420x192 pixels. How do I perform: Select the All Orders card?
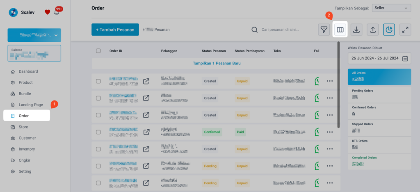379,77
